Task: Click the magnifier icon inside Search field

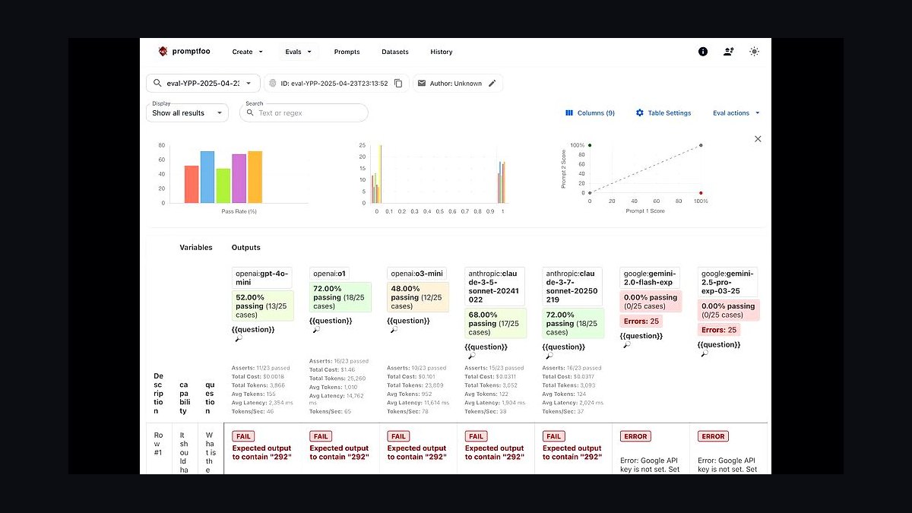Action: [250, 112]
